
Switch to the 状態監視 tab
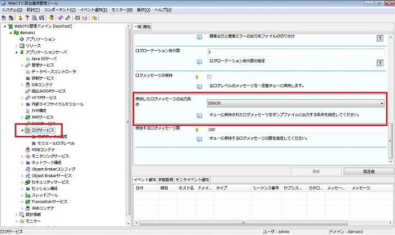[x=166, y=179]
